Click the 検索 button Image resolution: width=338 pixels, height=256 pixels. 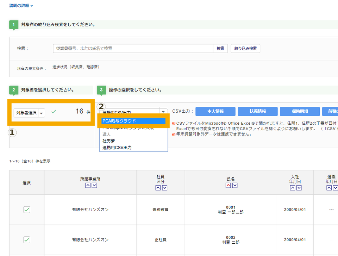tap(220, 49)
